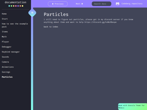The height and width of the screenshot is (110, 147).
Task: Select Debugger in the sidebar
Action: pos(7,47)
